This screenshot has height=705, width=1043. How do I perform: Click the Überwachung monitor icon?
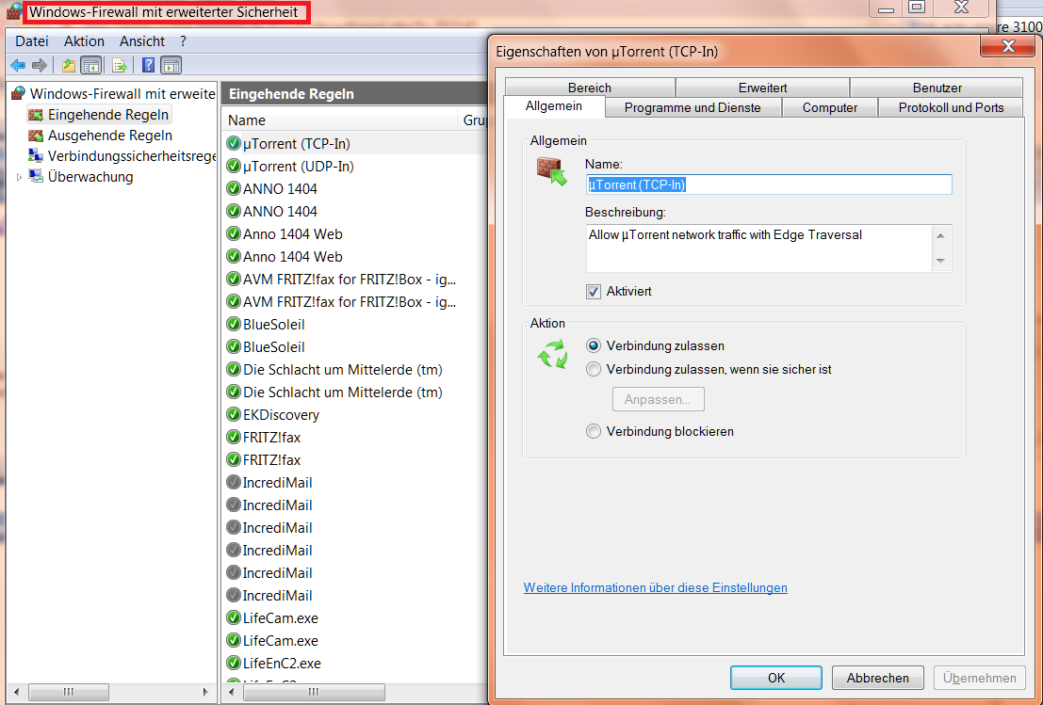tap(36, 177)
